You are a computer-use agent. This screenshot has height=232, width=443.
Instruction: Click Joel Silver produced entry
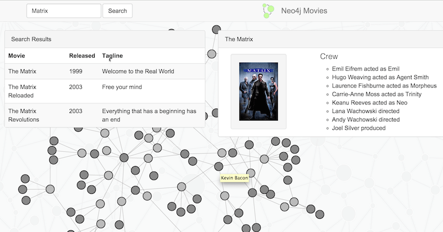point(358,128)
